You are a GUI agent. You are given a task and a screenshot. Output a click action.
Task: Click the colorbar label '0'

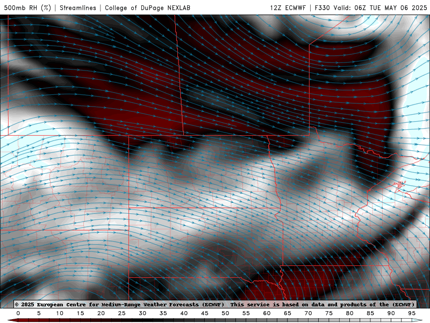coord(18,313)
